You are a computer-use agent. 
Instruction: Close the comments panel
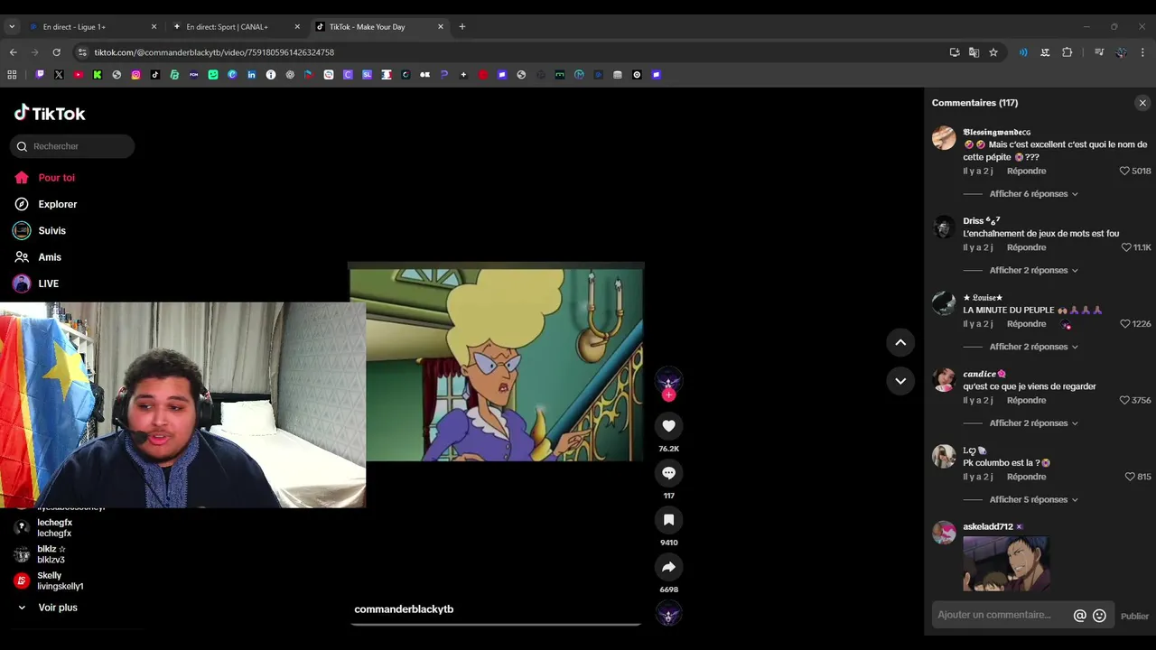(1142, 103)
